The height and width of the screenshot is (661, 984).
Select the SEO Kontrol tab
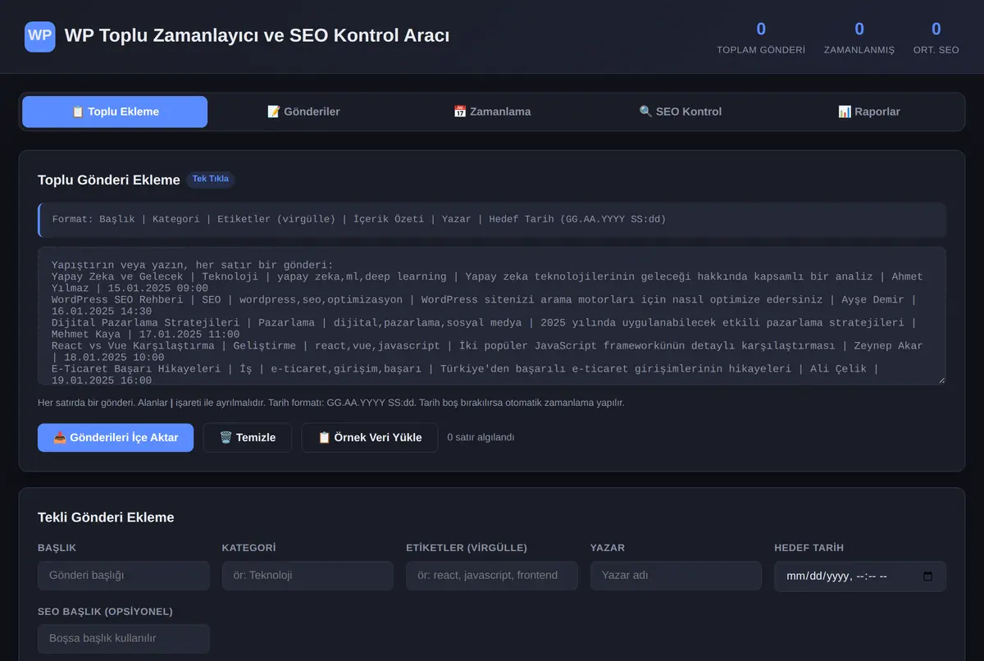point(681,112)
